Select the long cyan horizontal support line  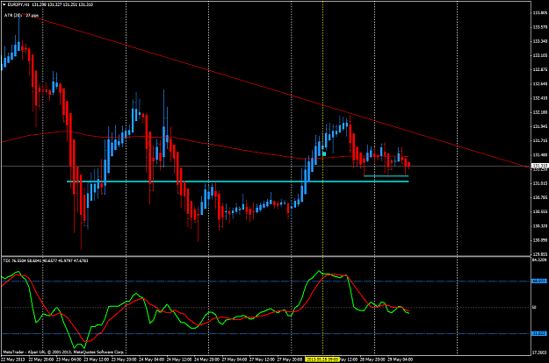point(237,181)
